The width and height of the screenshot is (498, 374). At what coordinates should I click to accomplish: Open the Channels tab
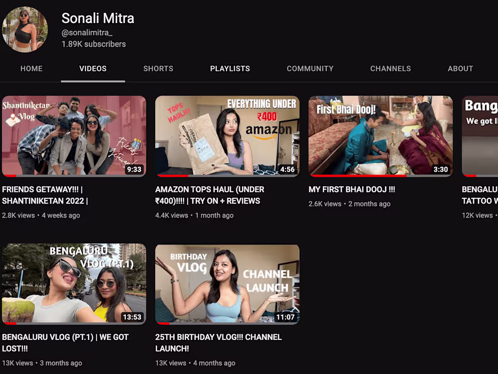tap(390, 68)
